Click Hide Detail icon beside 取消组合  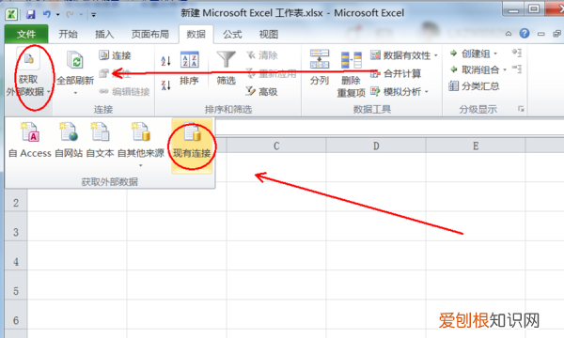[517, 69]
